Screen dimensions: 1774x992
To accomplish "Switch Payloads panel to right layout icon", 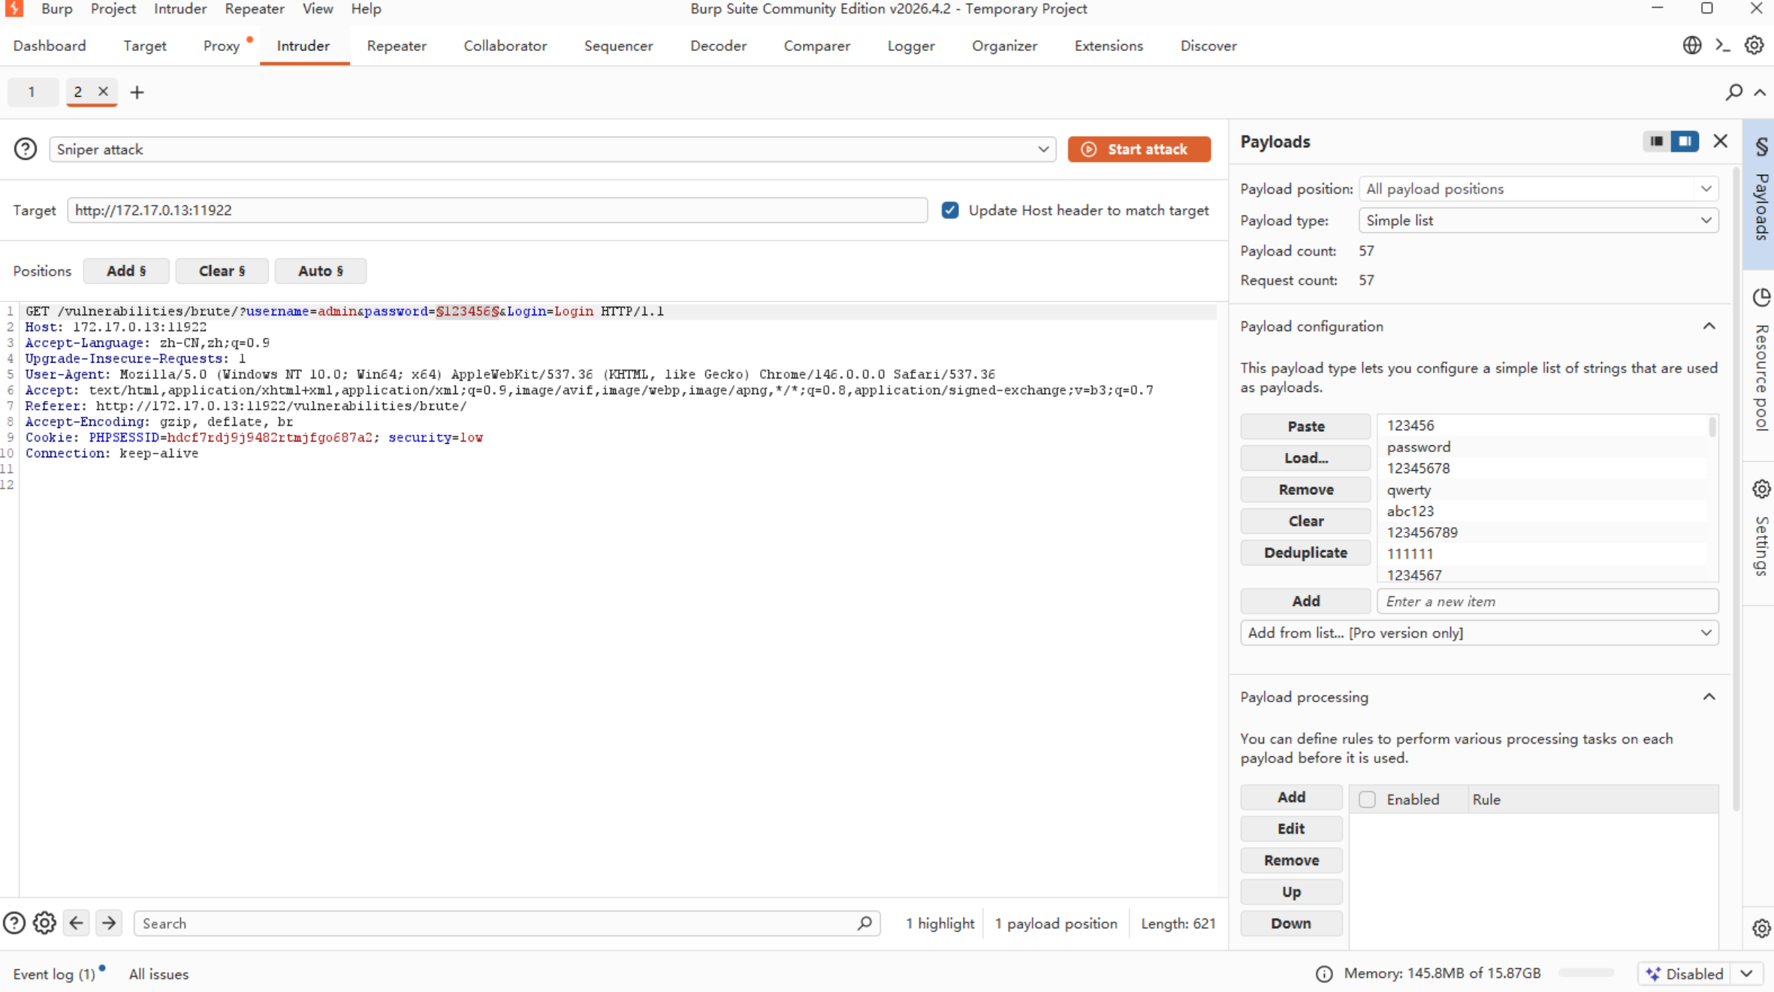I will coord(1685,141).
